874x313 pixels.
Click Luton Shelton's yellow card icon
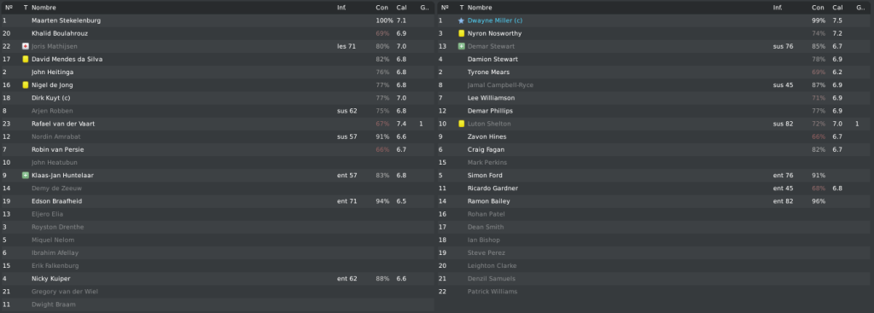coord(461,124)
